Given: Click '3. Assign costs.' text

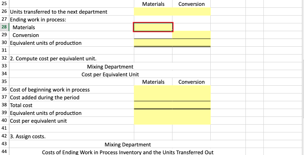Looking at the screenshot, I should pos(28,136).
